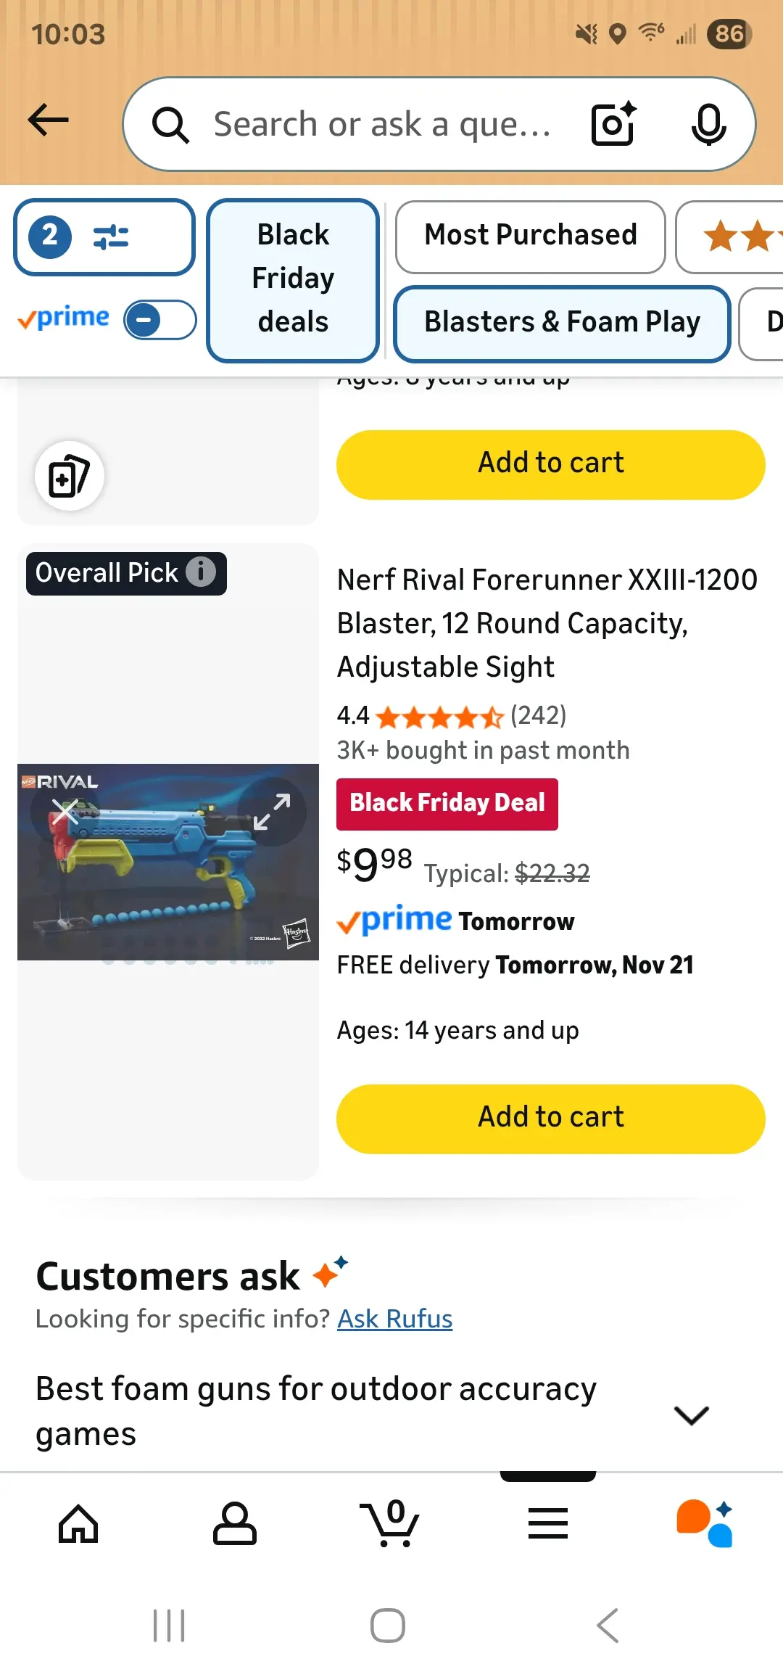The width and height of the screenshot is (783, 1680).
Task: Open the filters icon with badge 2
Action: (104, 237)
